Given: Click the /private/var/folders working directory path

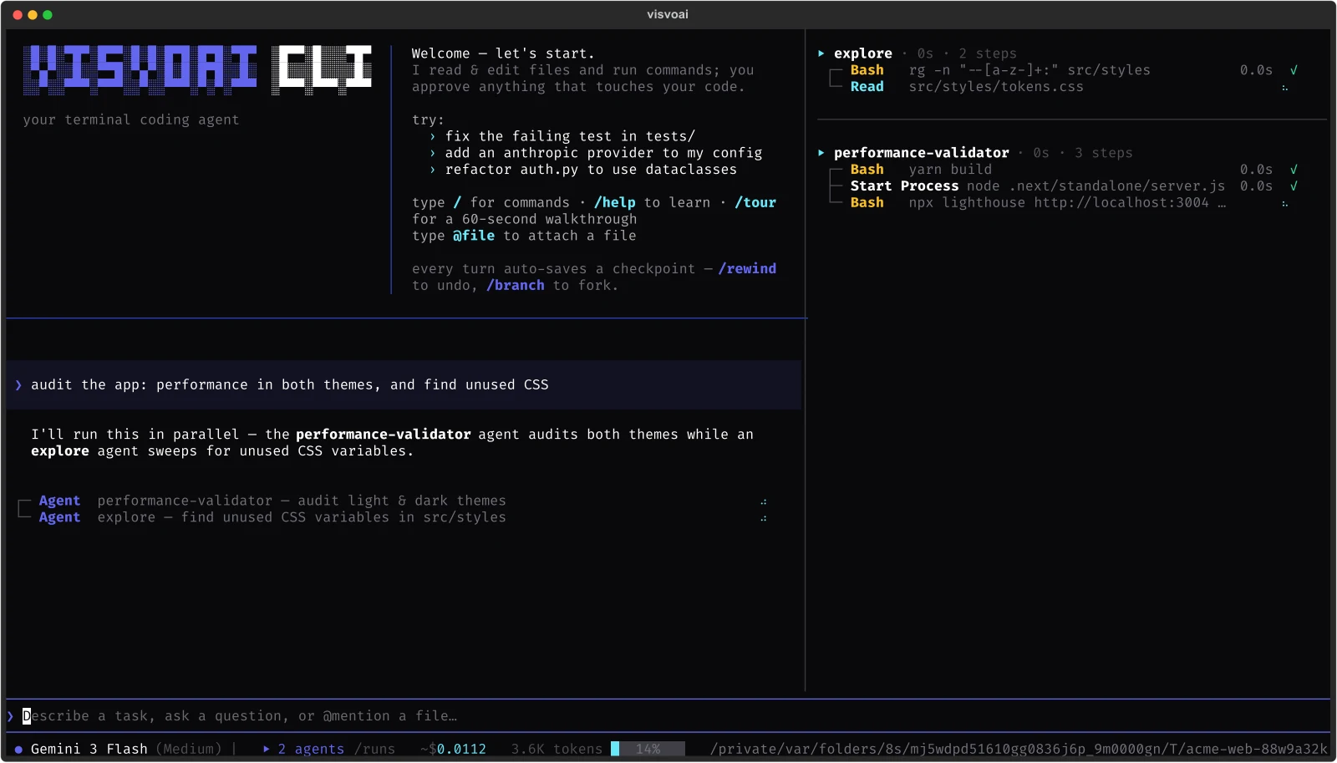Looking at the screenshot, I should (x=1019, y=749).
